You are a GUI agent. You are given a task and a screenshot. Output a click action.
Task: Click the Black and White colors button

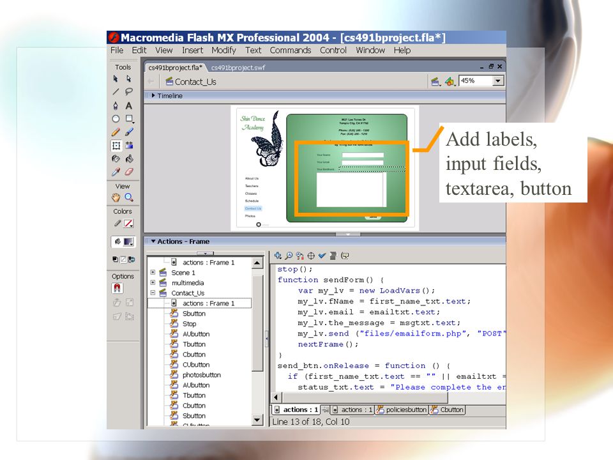click(x=115, y=259)
